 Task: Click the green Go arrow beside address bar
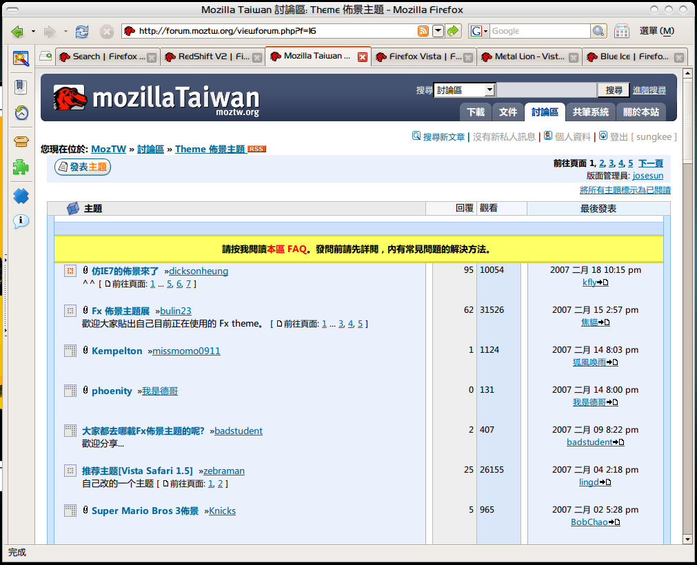453,31
